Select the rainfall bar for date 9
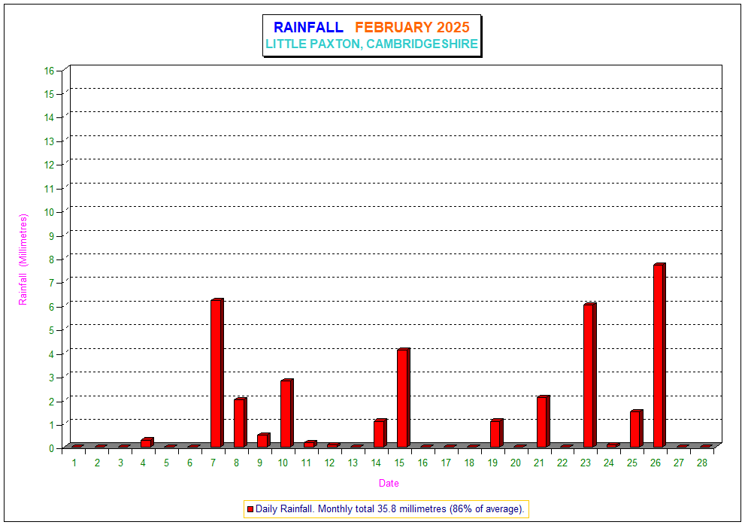 tap(264, 440)
